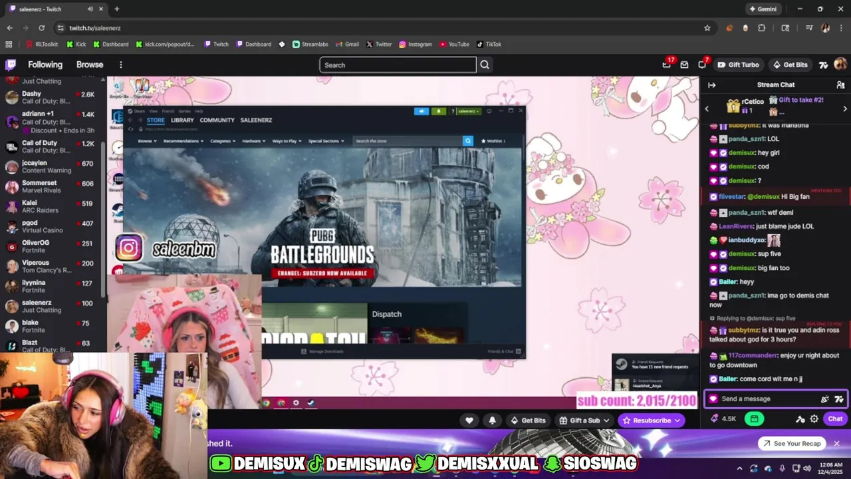
Task: Open the IRLToolkit bookmark
Action: (41, 45)
